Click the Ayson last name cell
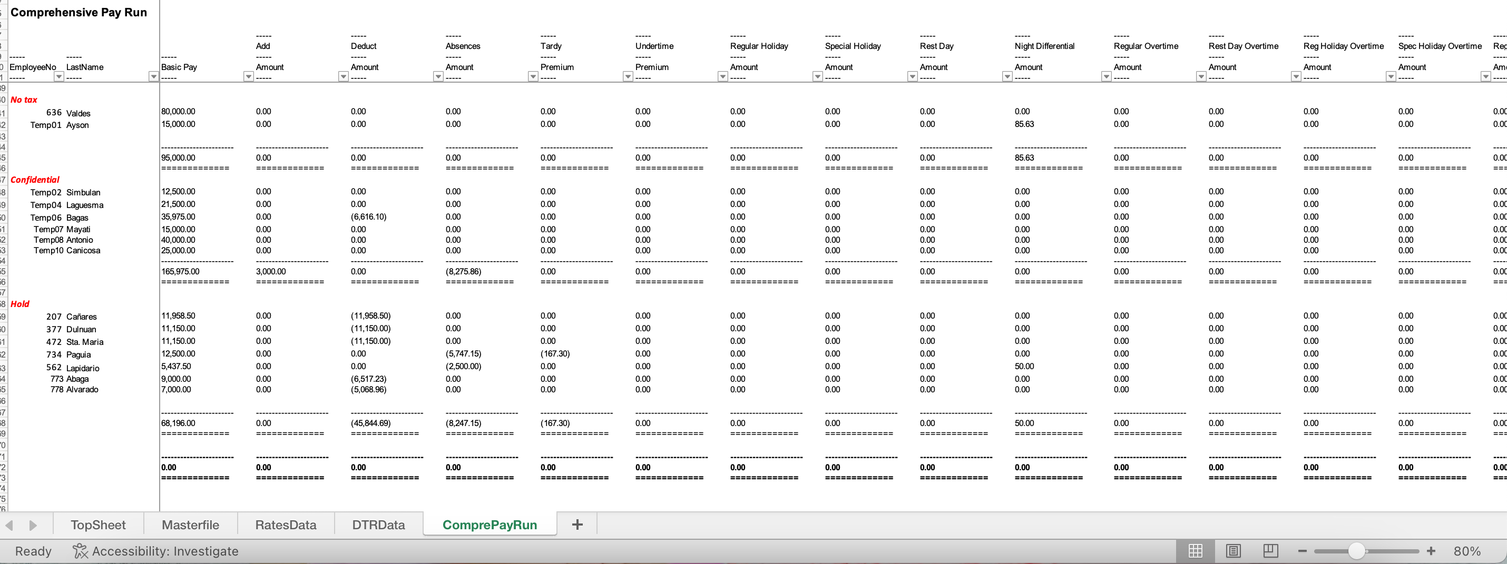1507x564 pixels. coord(78,125)
